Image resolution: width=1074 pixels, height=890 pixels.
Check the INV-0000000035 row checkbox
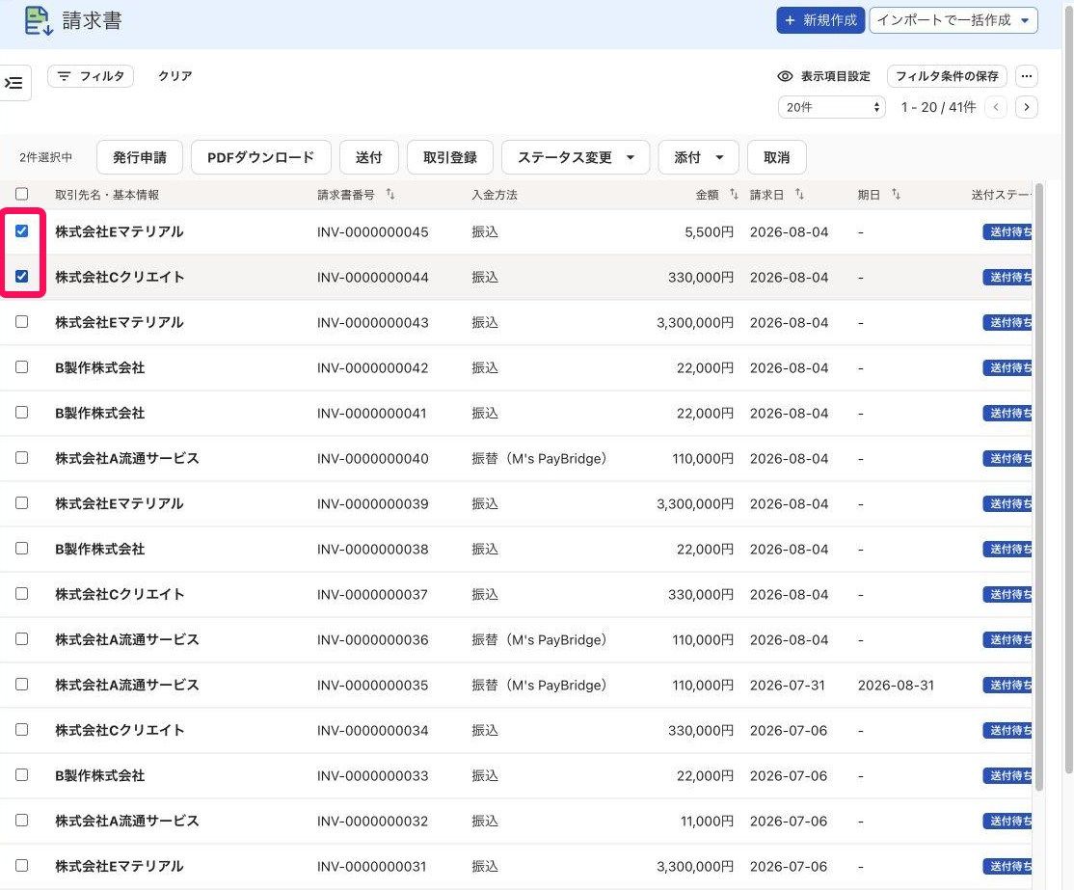[x=22, y=684]
